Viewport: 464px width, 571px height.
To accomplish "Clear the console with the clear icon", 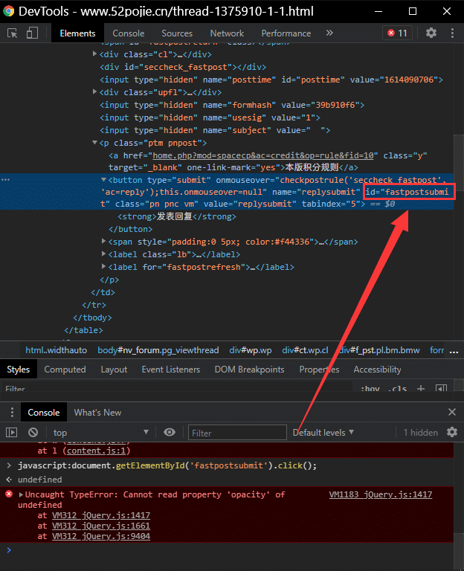I will [x=33, y=432].
